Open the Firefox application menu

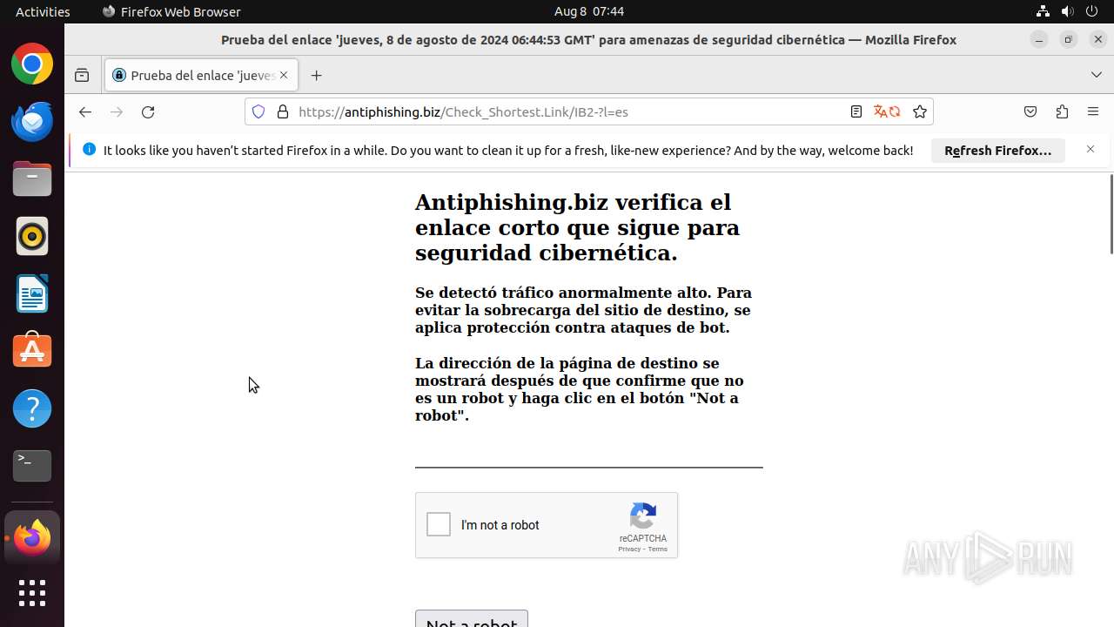[x=1094, y=111]
